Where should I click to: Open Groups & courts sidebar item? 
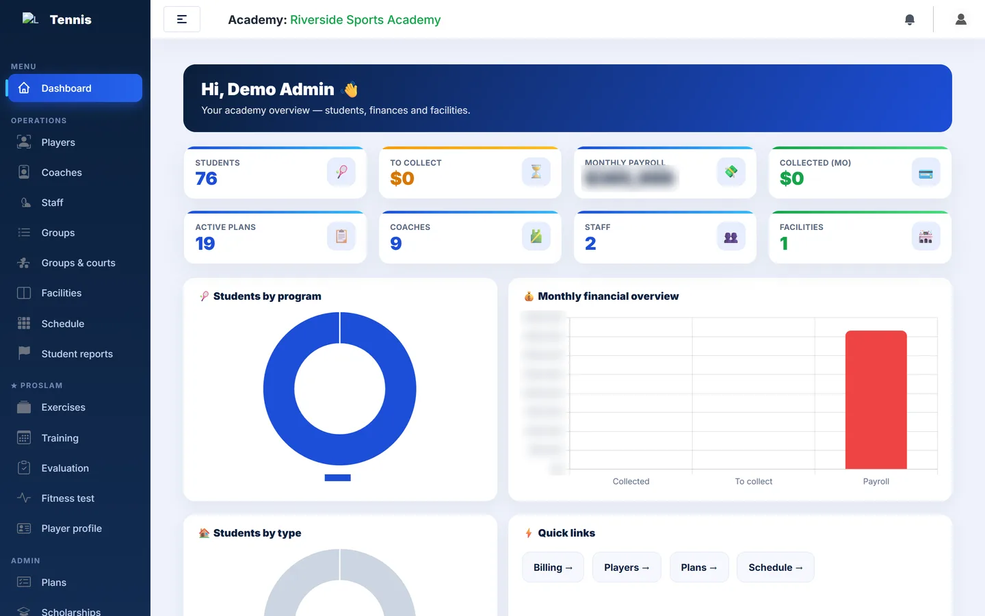75,263
